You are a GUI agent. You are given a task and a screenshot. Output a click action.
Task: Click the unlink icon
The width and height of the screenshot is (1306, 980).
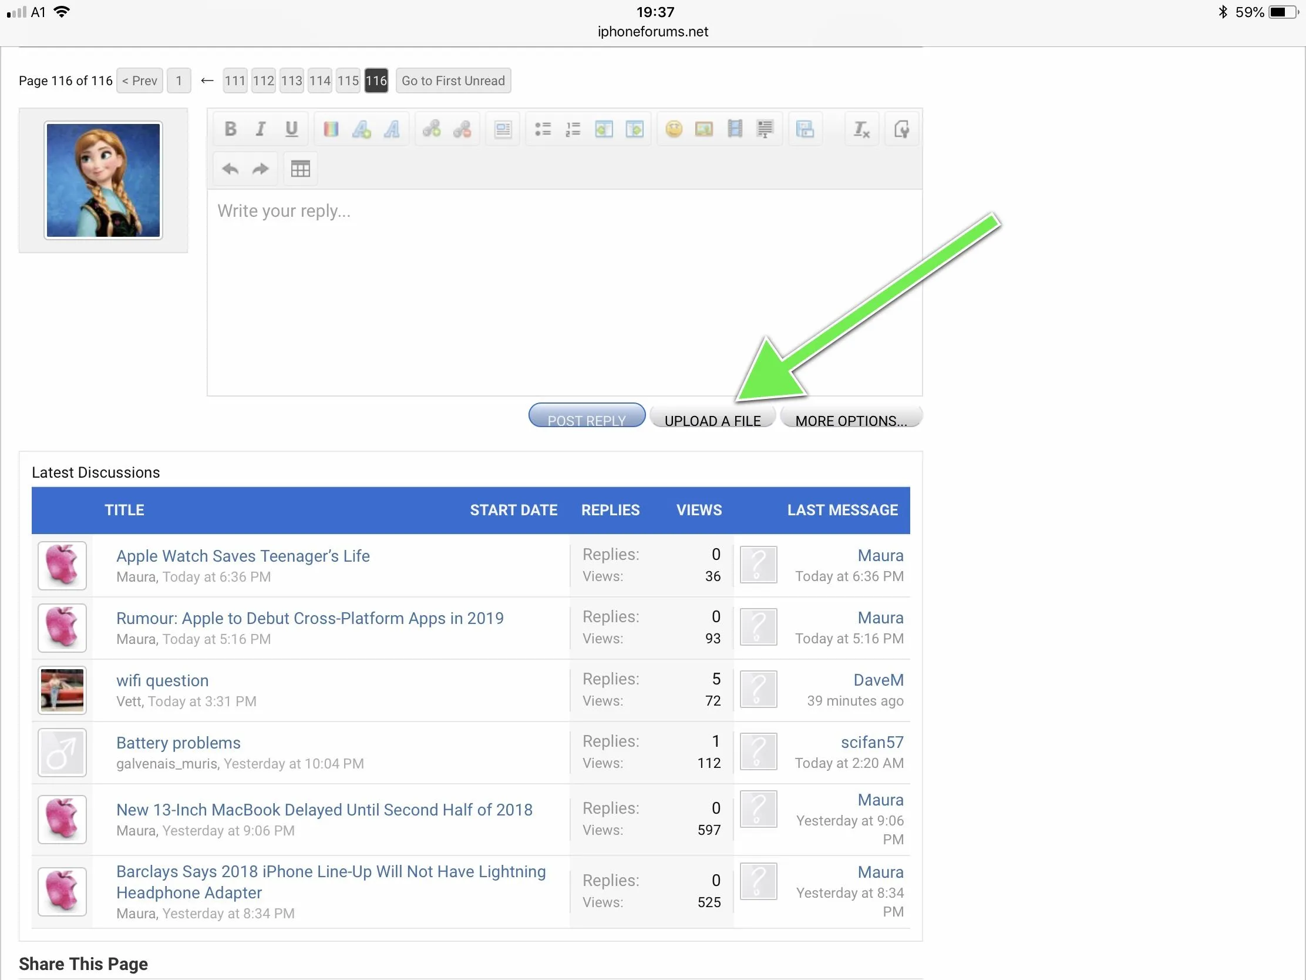point(462,129)
